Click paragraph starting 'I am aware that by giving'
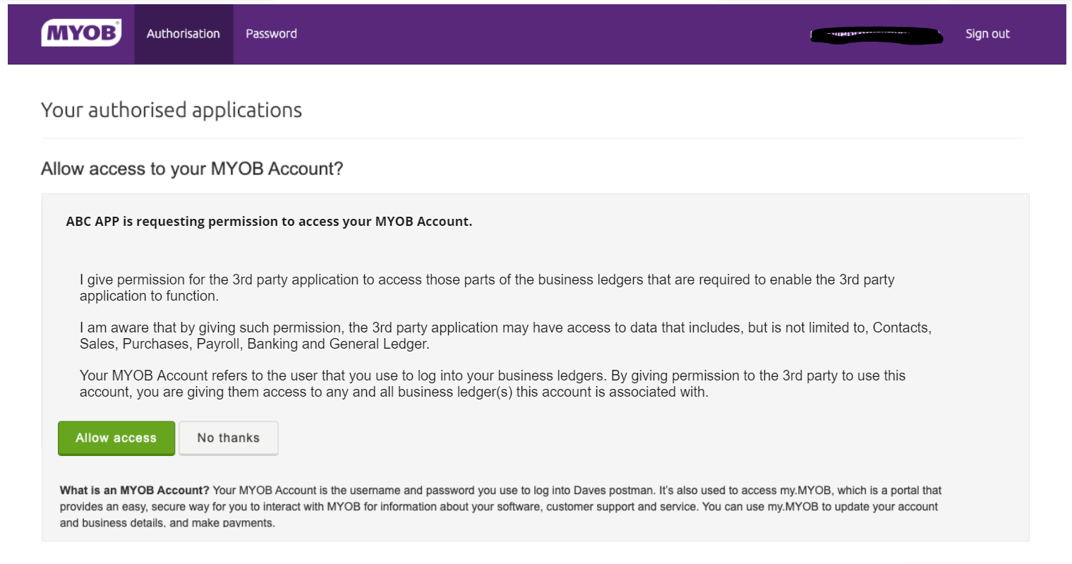 505,336
